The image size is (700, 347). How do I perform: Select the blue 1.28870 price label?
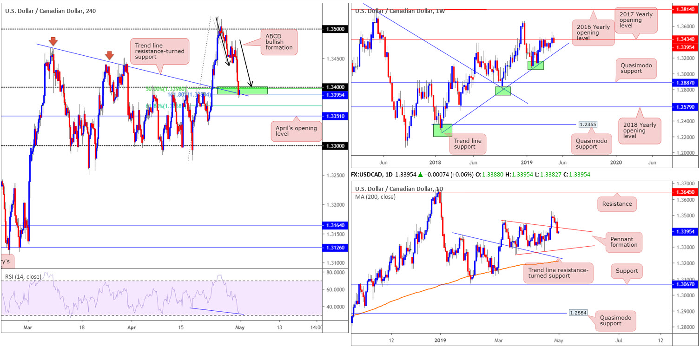click(x=686, y=83)
